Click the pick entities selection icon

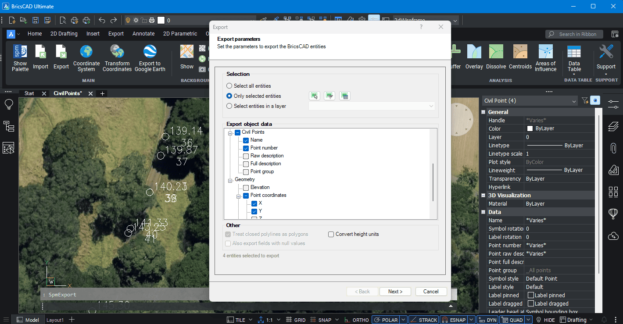click(314, 96)
